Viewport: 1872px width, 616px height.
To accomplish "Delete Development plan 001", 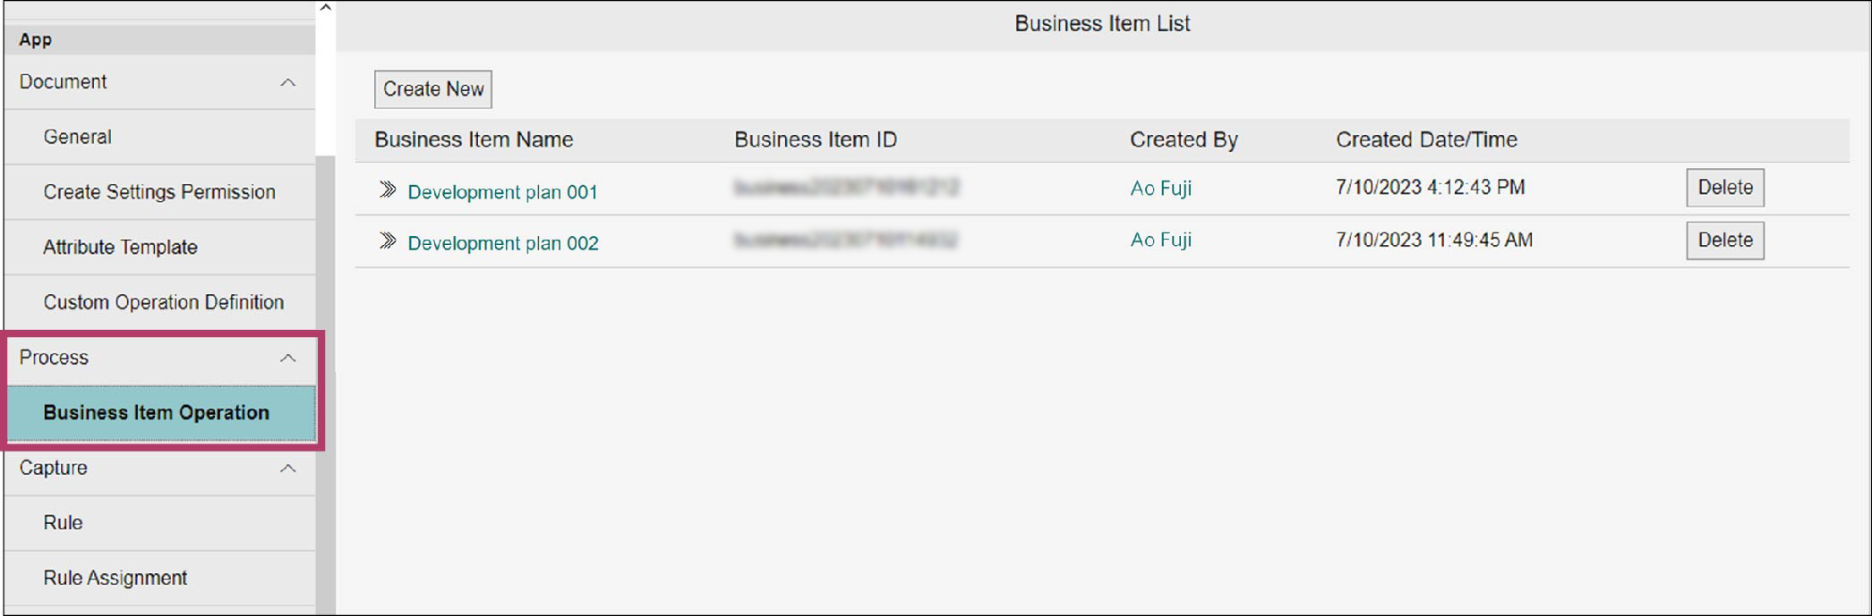I will pos(1724,188).
